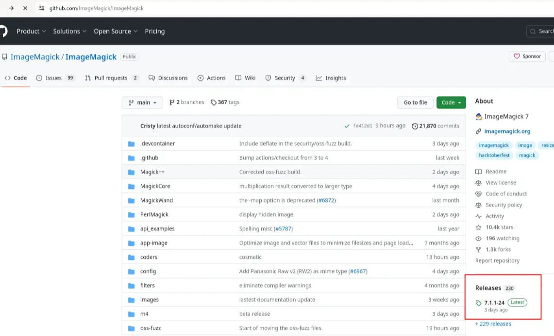
Task: Click the Sponsor heart button
Action: coord(527,56)
